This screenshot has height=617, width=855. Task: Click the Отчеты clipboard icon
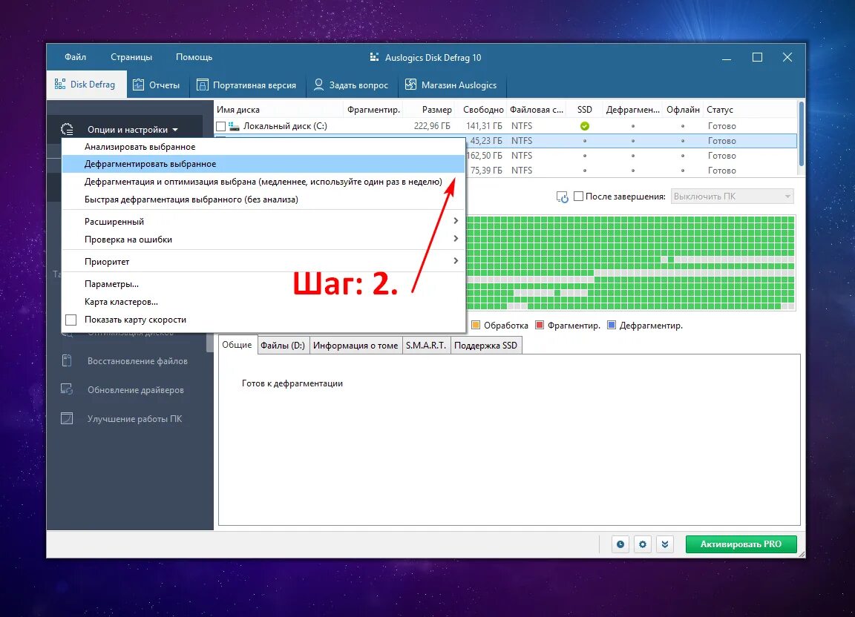coord(139,85)
